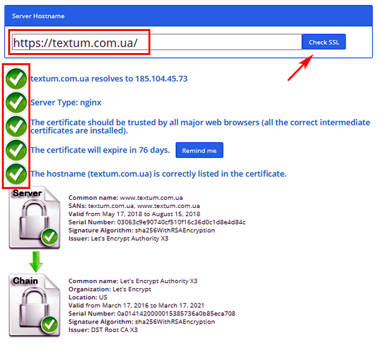
Task: Click the Server certificate padlock icon
Action: coord(35,217)
